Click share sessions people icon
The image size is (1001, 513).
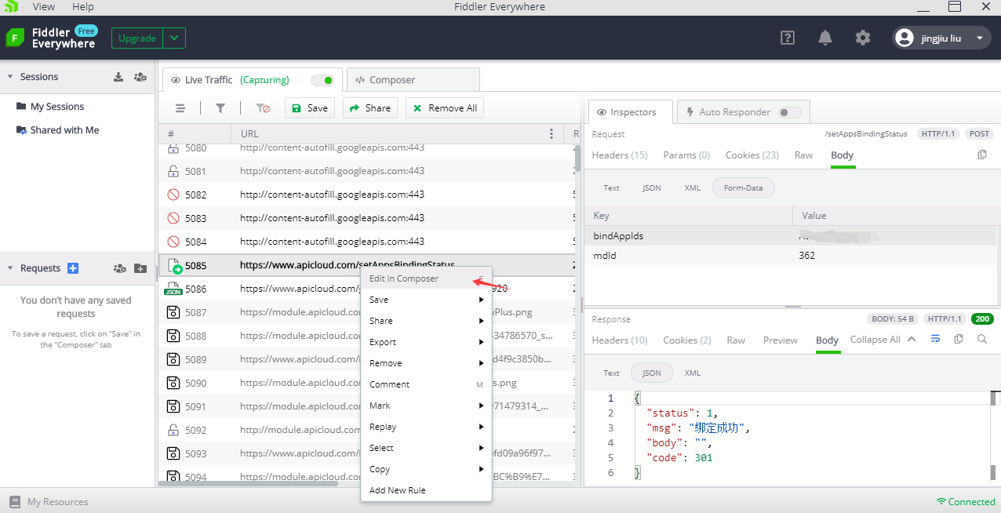tap(140, 77)
